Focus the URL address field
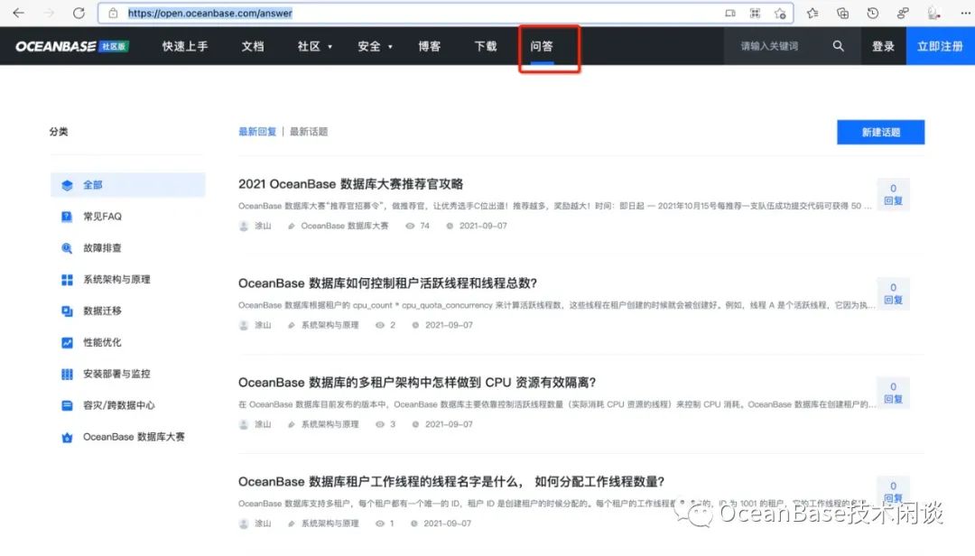The image size is (975, 556). pos(445,13)
